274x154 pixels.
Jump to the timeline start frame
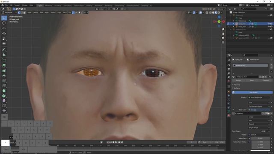click(107, 142)
